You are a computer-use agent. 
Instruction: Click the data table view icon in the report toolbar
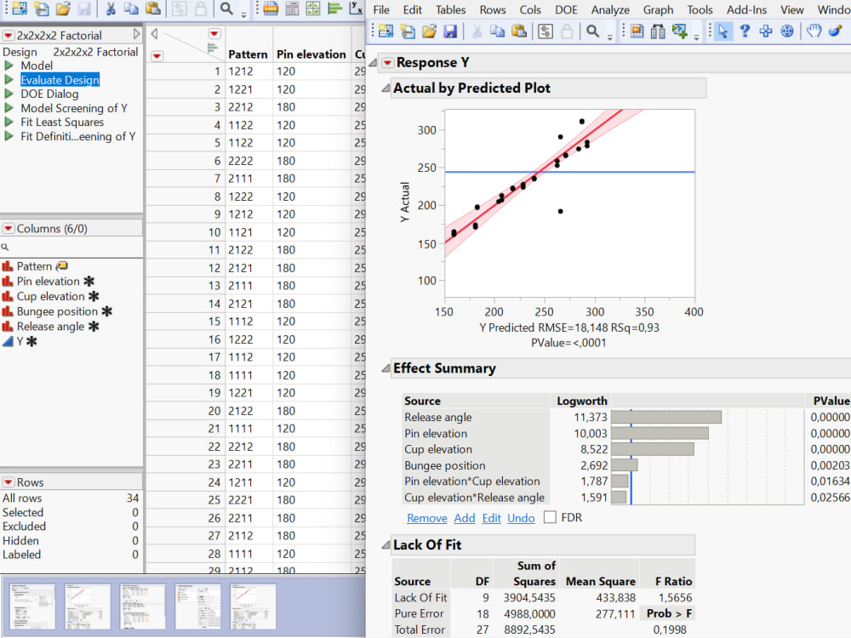tap(637, 31)
